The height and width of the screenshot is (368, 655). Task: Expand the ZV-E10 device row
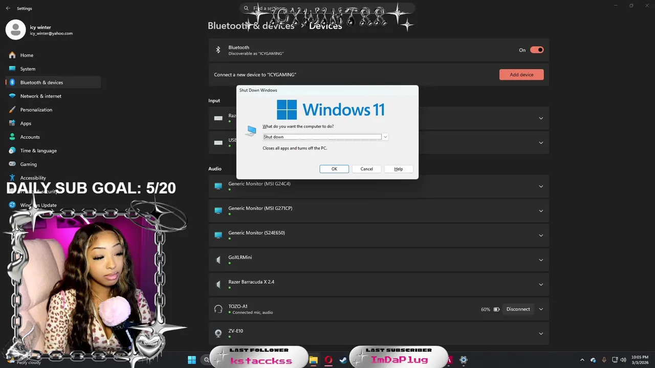[541, 333]
